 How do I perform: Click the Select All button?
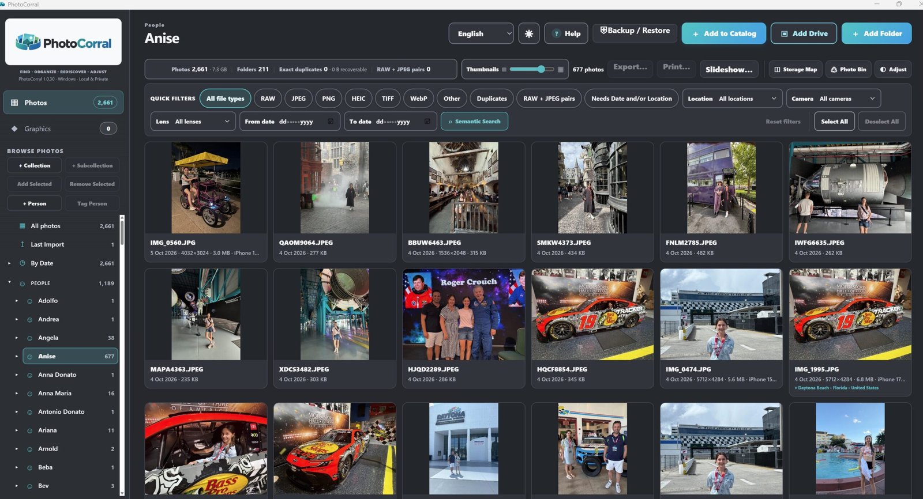[834, 122]
